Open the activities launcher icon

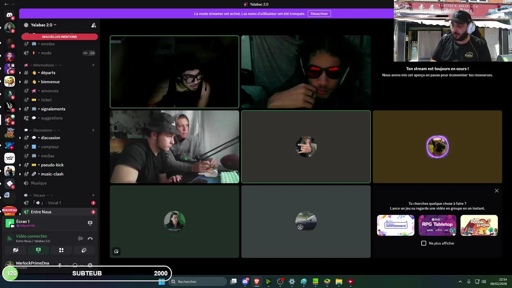pos(61,250)
